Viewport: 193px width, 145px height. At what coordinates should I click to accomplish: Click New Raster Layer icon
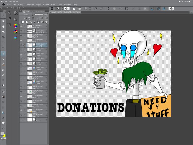[x=23, y=22]
